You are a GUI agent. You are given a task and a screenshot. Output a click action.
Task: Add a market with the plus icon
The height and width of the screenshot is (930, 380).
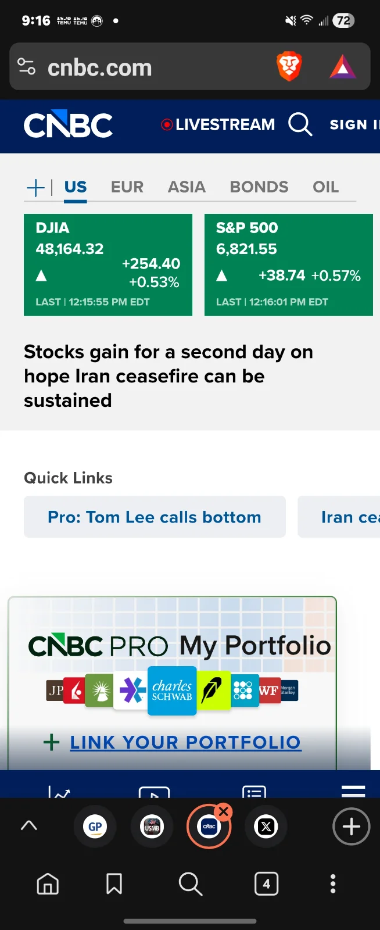pos(35,187)
